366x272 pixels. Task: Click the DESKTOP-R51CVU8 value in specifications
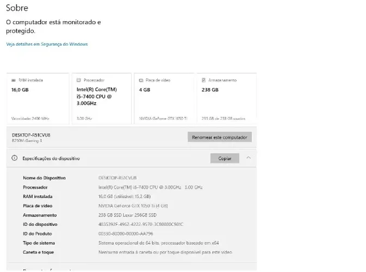pos(117,178)
